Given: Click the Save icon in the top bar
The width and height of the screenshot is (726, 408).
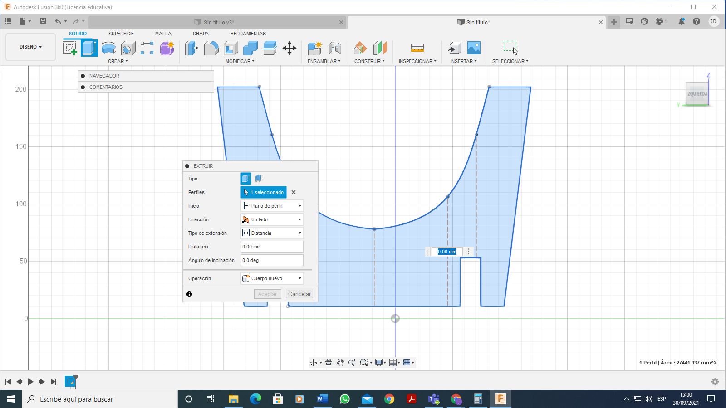Looking at the screenshot, I should [x=43, y=21].
